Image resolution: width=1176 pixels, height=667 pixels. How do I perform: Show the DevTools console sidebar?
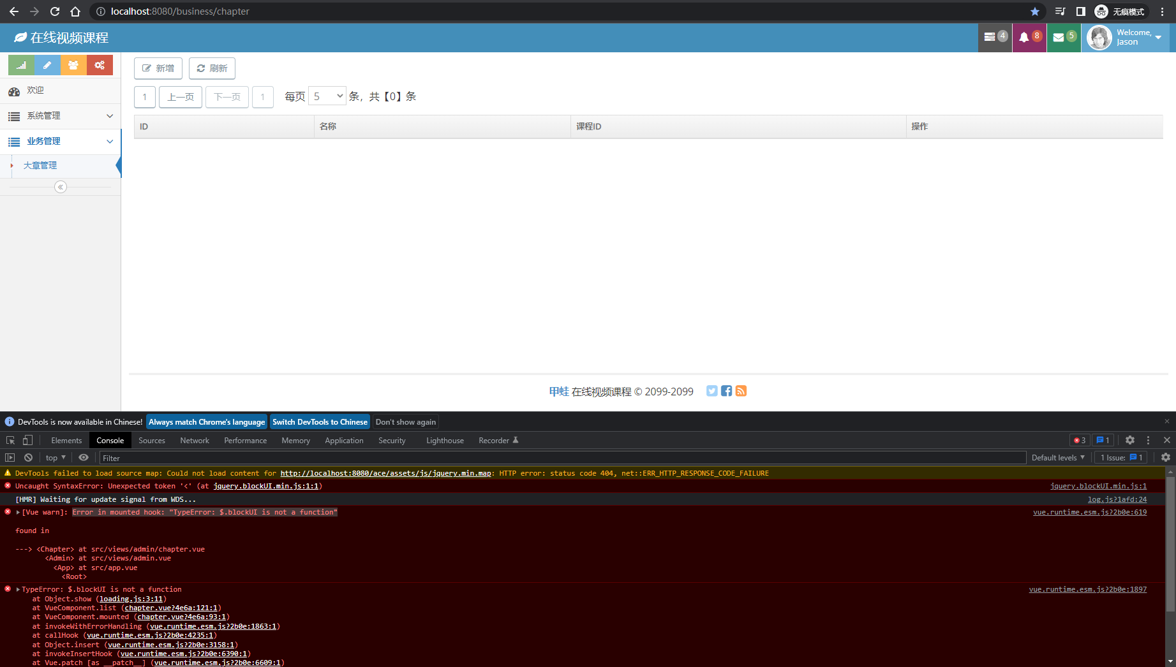point(10,457)
